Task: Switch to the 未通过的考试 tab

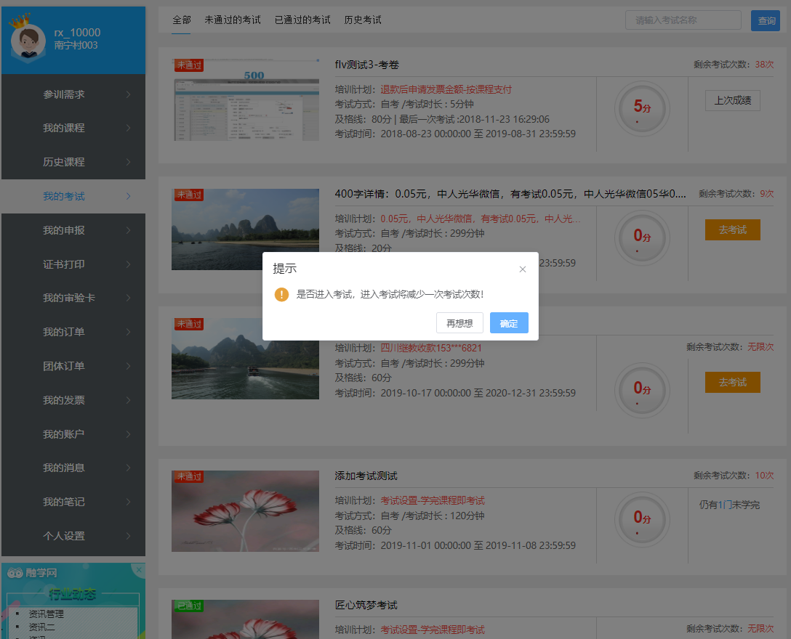Action: pos(233,20)
